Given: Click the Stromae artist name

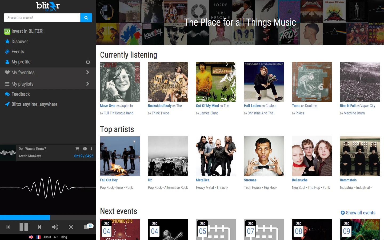Looking at the screenshot, I should point(250,180).
